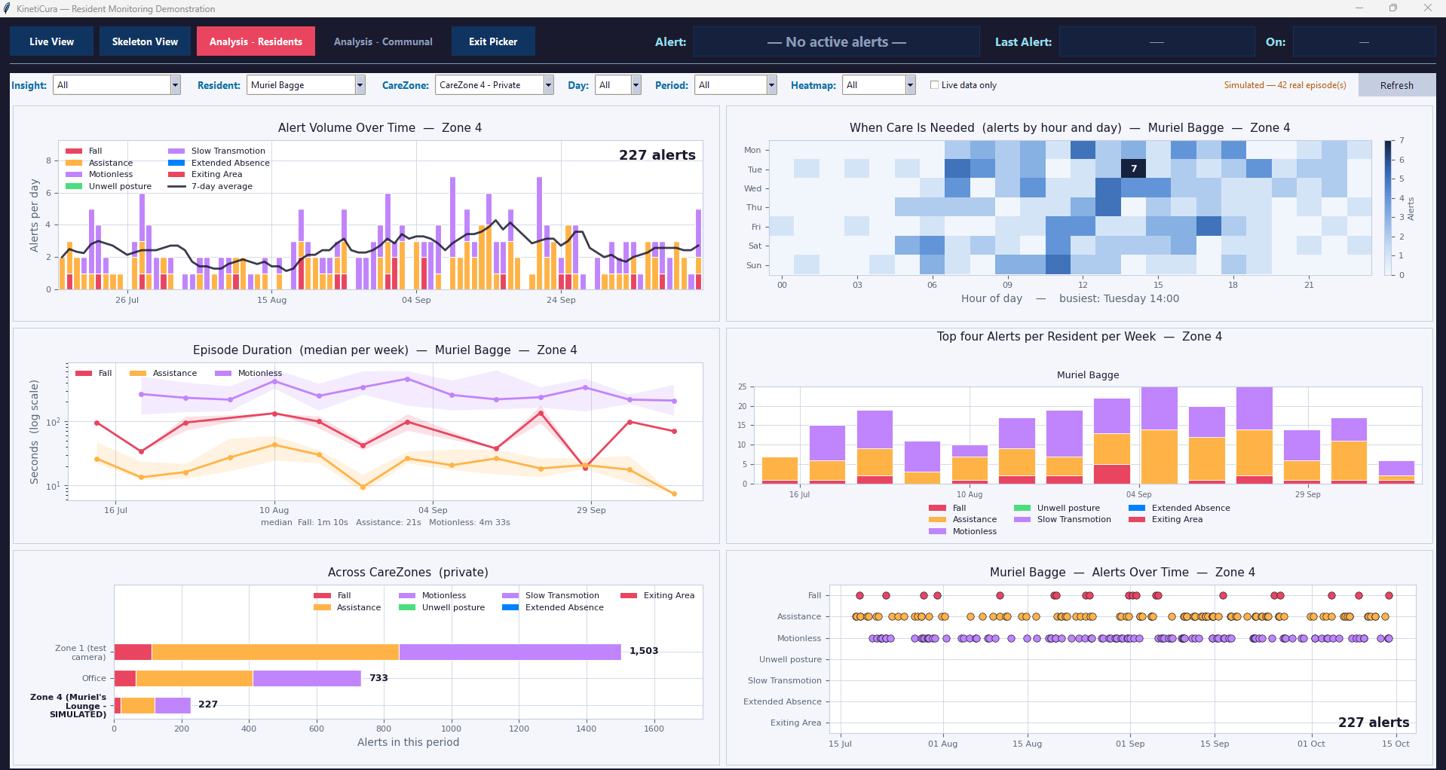Click the No active alerts status field
This screenshot has width=1446, height=770.
point(837,42)
